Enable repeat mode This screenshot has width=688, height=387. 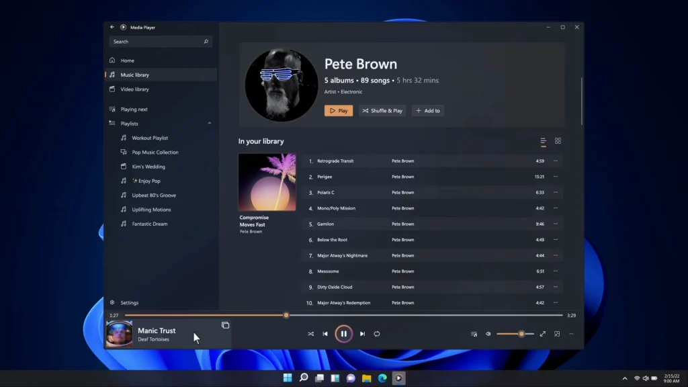click(x=376, y=333)
